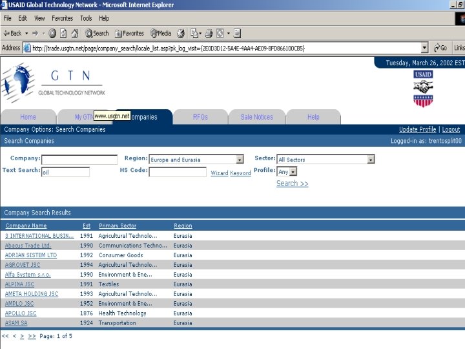Switch to the RFQs tab
The width and height of the screenshot is (465, 349).
200,117
